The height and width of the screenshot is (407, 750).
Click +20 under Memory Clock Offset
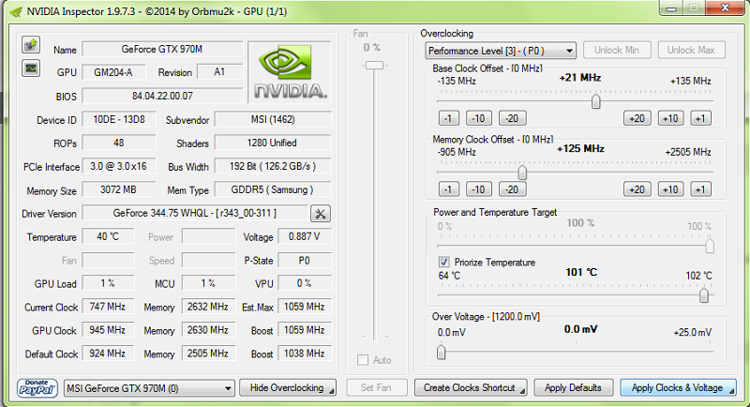coord(637,189)
